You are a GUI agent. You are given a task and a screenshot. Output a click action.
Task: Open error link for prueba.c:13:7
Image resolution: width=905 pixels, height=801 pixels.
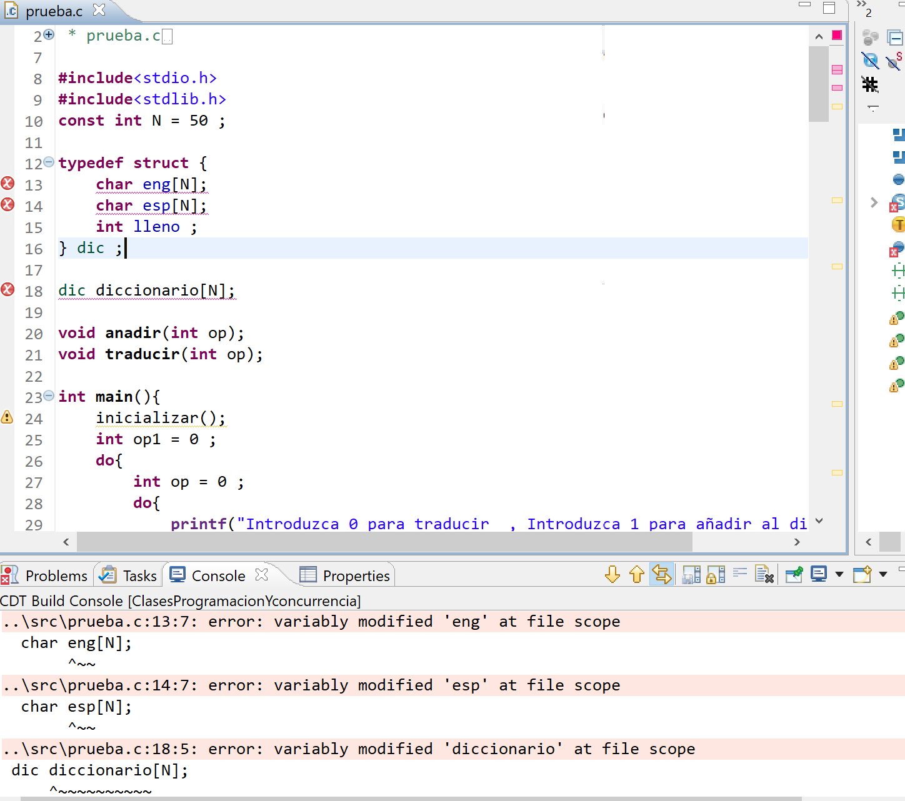(x=311, y=622)
